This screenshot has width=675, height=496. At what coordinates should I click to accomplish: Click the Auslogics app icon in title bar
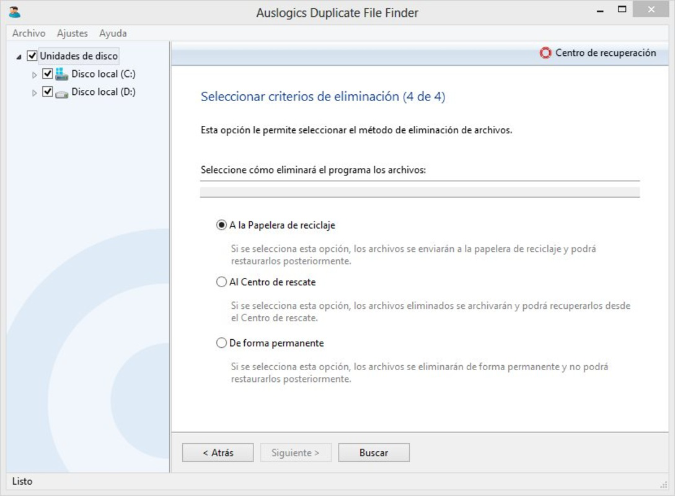(x=15, y=12)
